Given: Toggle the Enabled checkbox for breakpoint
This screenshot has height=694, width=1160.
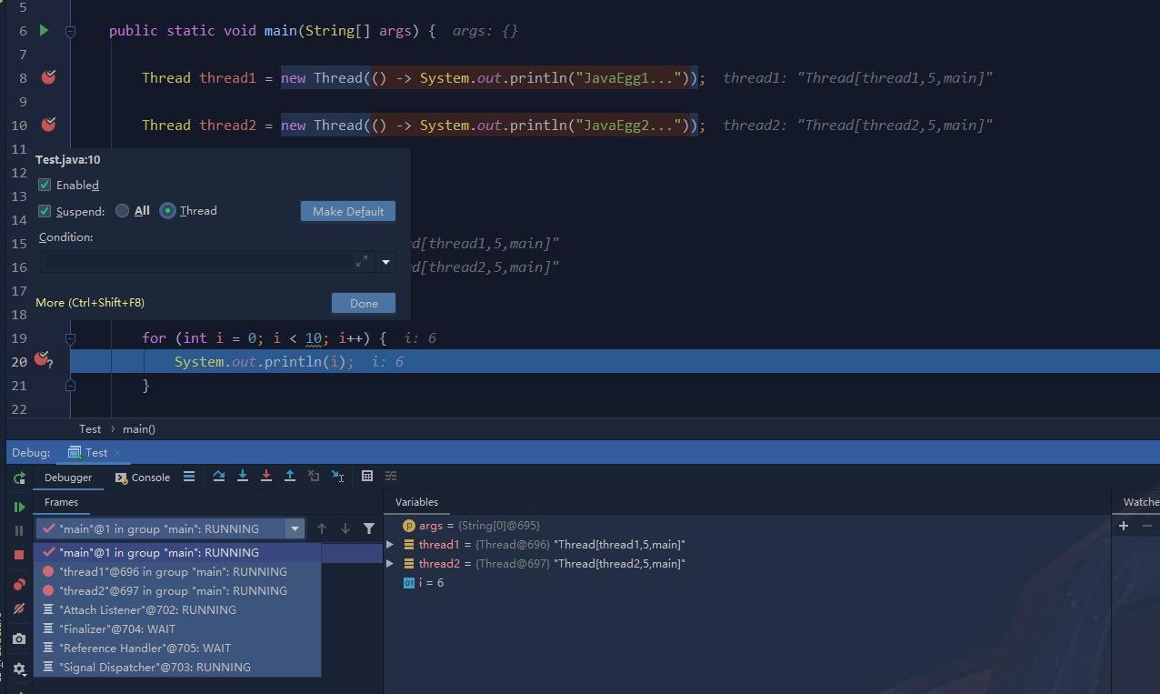Looking at the screenshot, I should [45, 185].
